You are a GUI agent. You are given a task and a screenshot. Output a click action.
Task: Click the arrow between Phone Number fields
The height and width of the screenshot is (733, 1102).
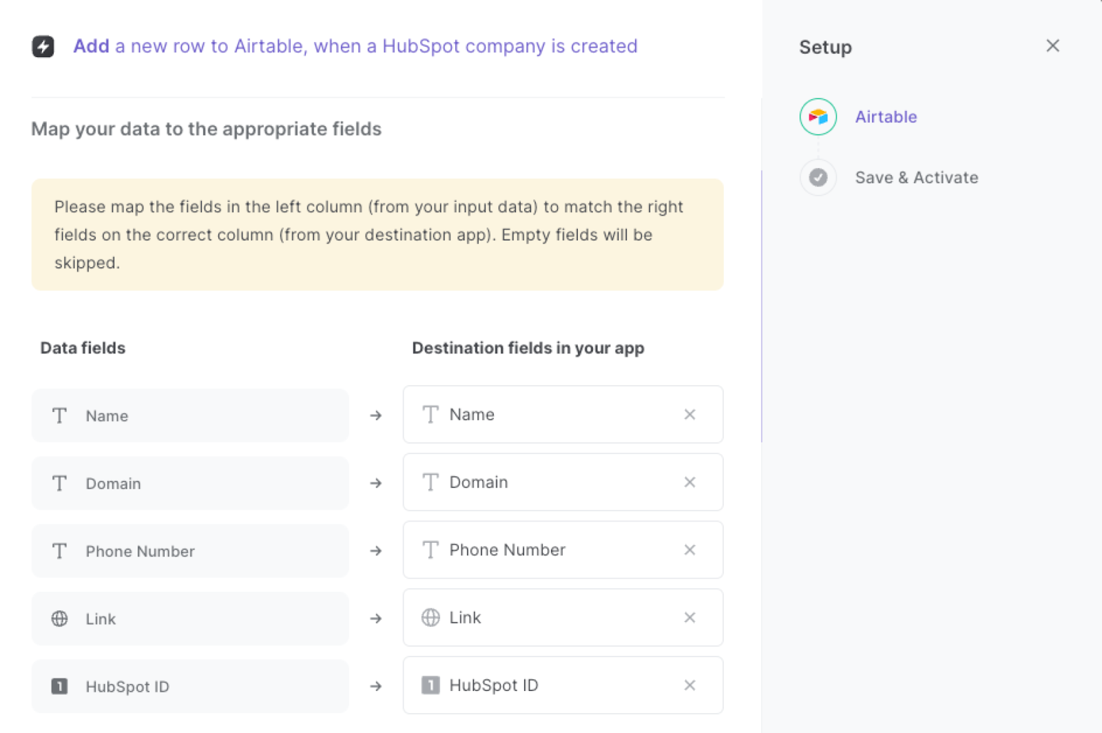click(x=376, y=551)
